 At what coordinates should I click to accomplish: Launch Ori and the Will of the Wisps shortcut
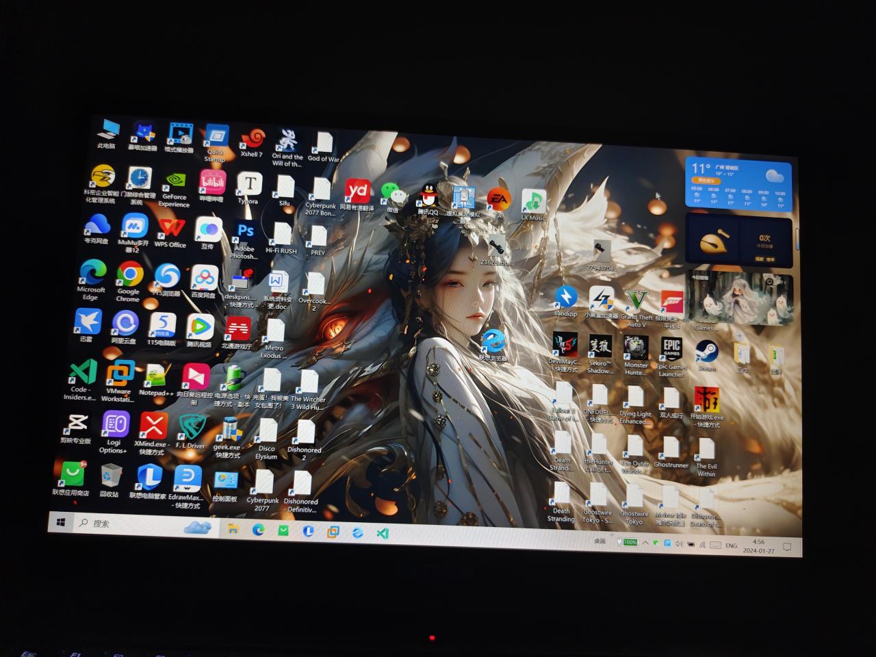pos(287,147)
